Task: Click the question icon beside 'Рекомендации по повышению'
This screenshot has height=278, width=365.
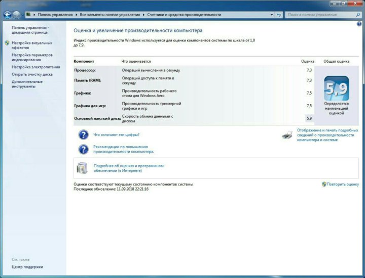Action: 83,149
